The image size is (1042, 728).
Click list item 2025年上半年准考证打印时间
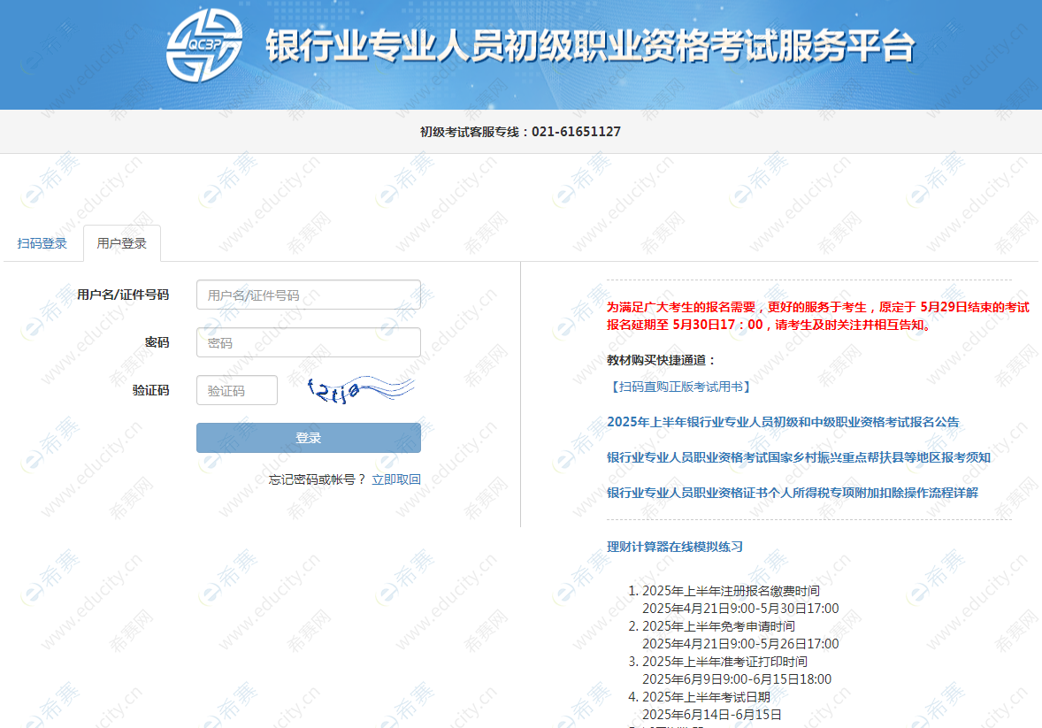click(725, 662)
